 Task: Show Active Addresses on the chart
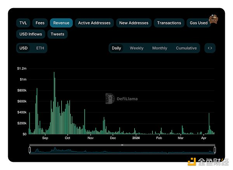coord(94,23)
